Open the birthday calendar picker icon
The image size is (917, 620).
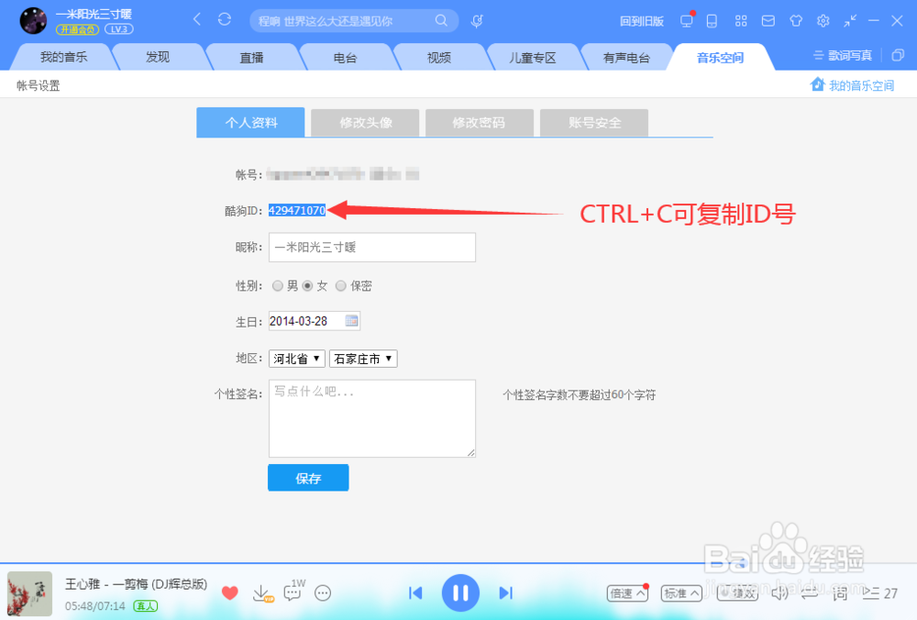[x=351, y=320]
